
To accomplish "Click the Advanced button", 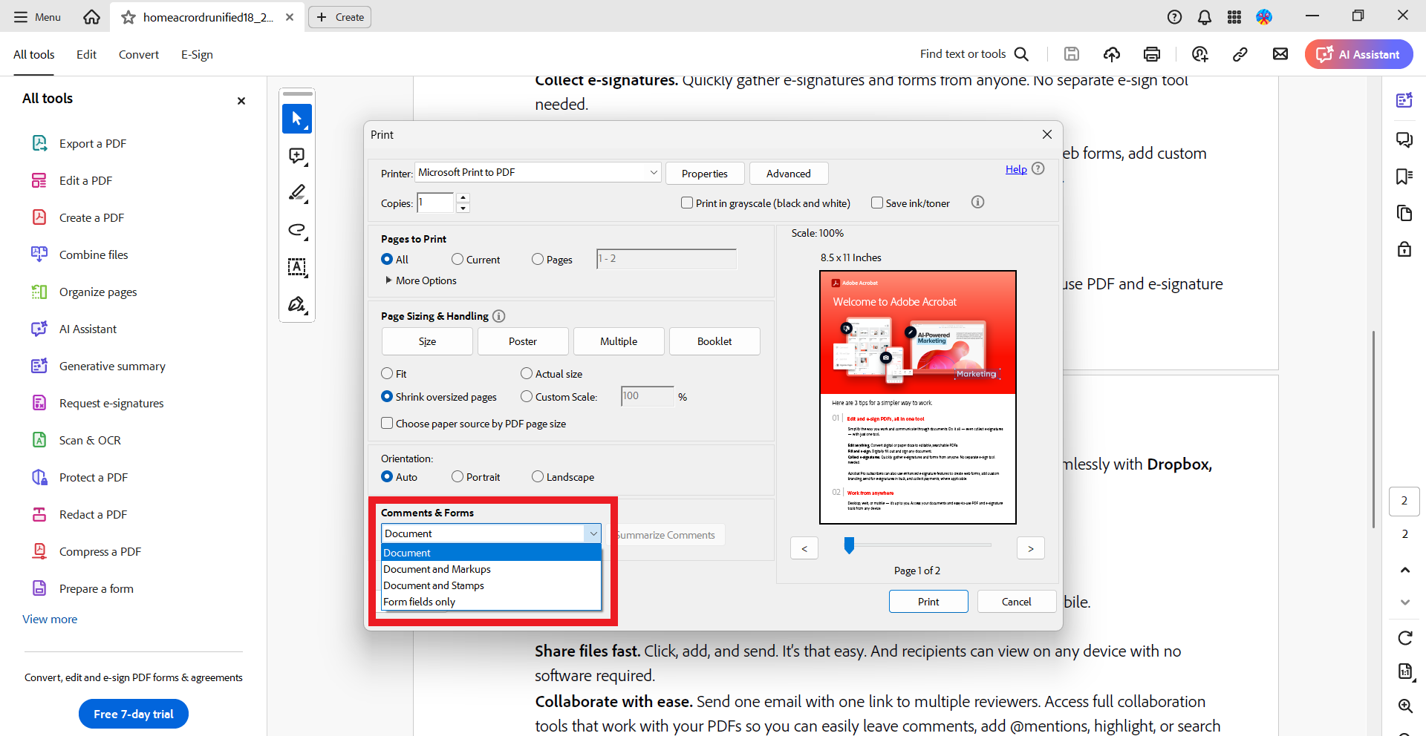I will click(x=789, y=174).
